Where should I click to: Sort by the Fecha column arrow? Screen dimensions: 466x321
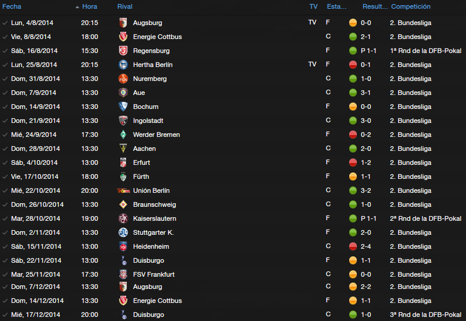[x=77, y=7]
